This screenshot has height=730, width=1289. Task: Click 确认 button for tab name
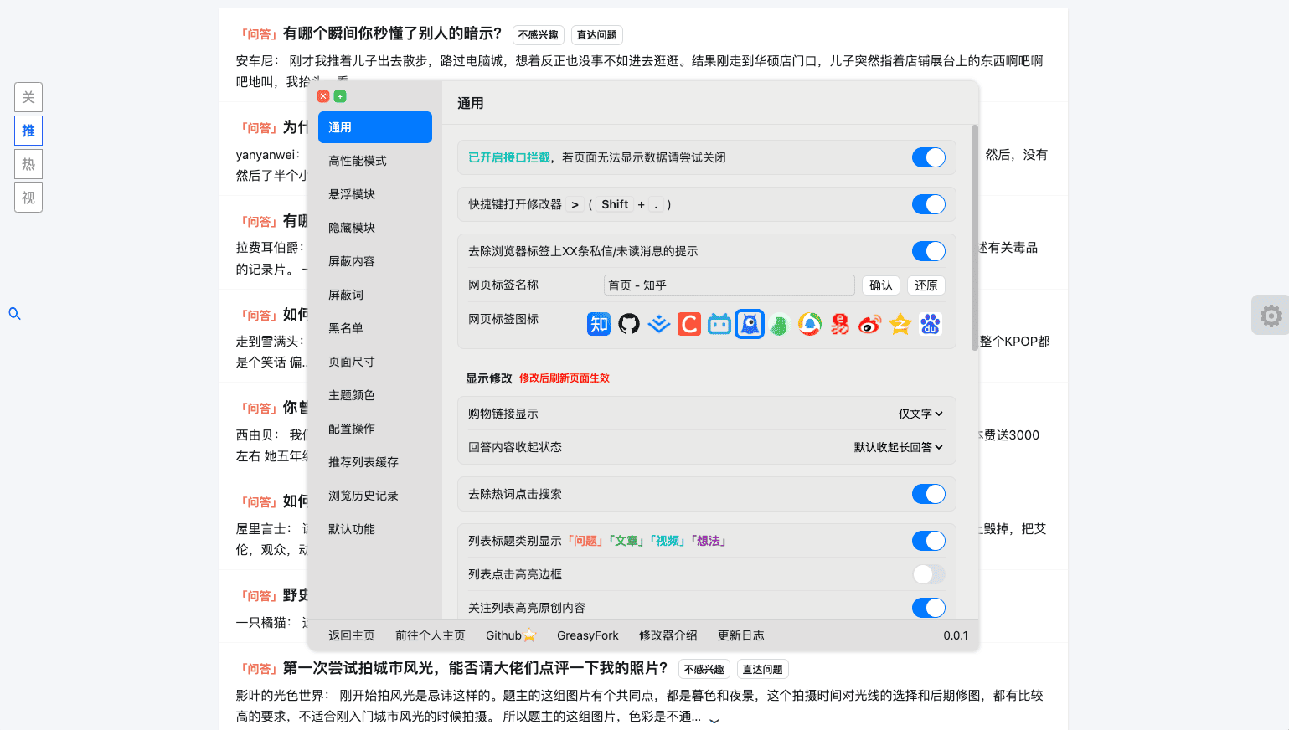(x=881, y=285)
